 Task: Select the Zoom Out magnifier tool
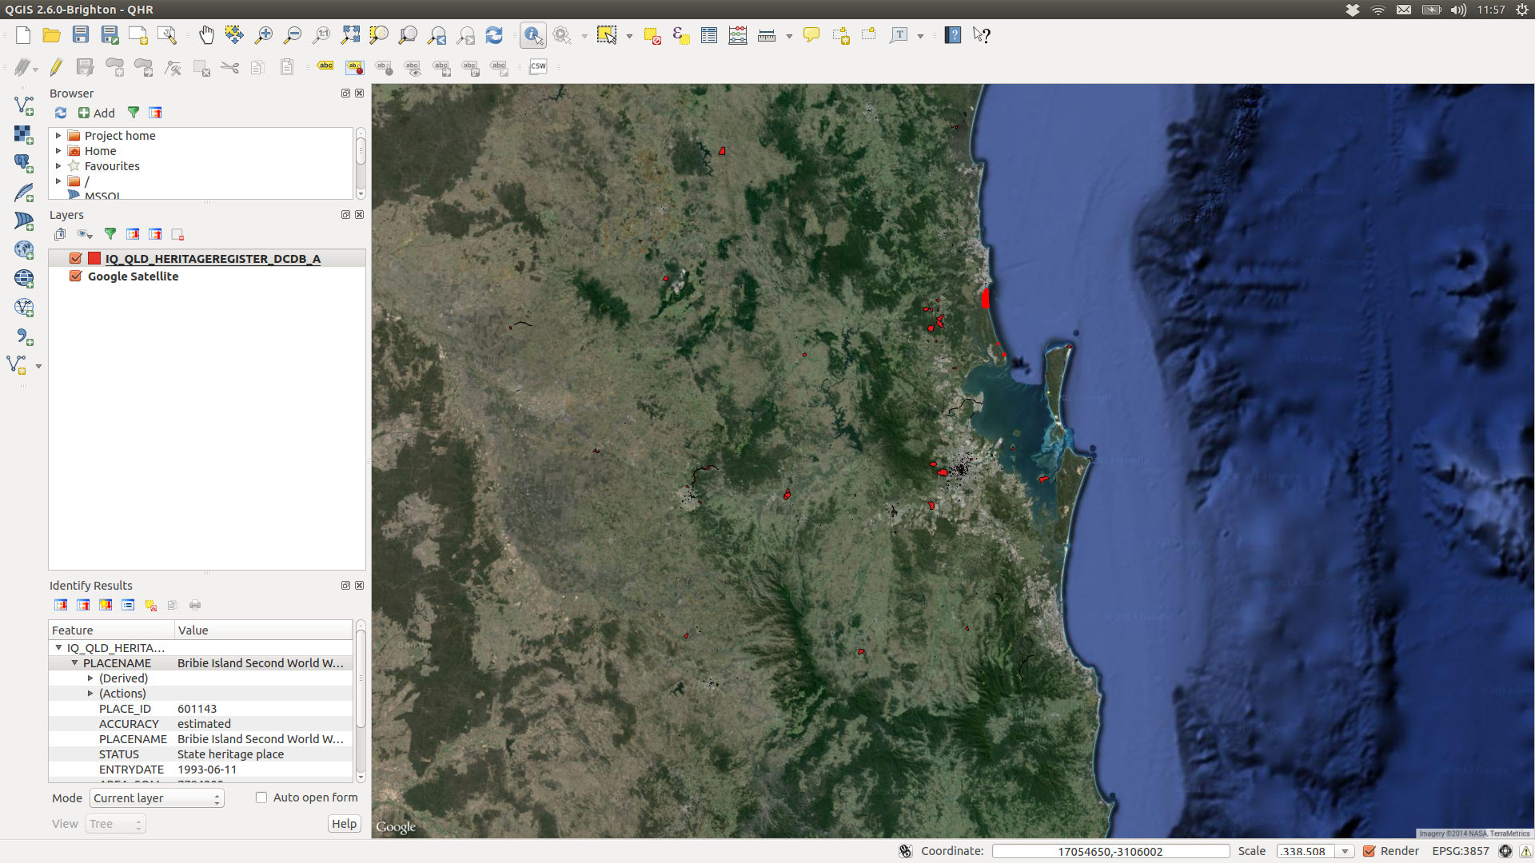point(293,35)
